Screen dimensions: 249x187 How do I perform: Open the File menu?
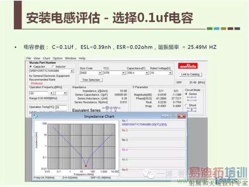29,58
